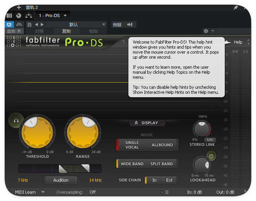Click the FabFilter logo grid icon
Image resolution: width=256 pixels, height=201 pixels.
(14, 41)
